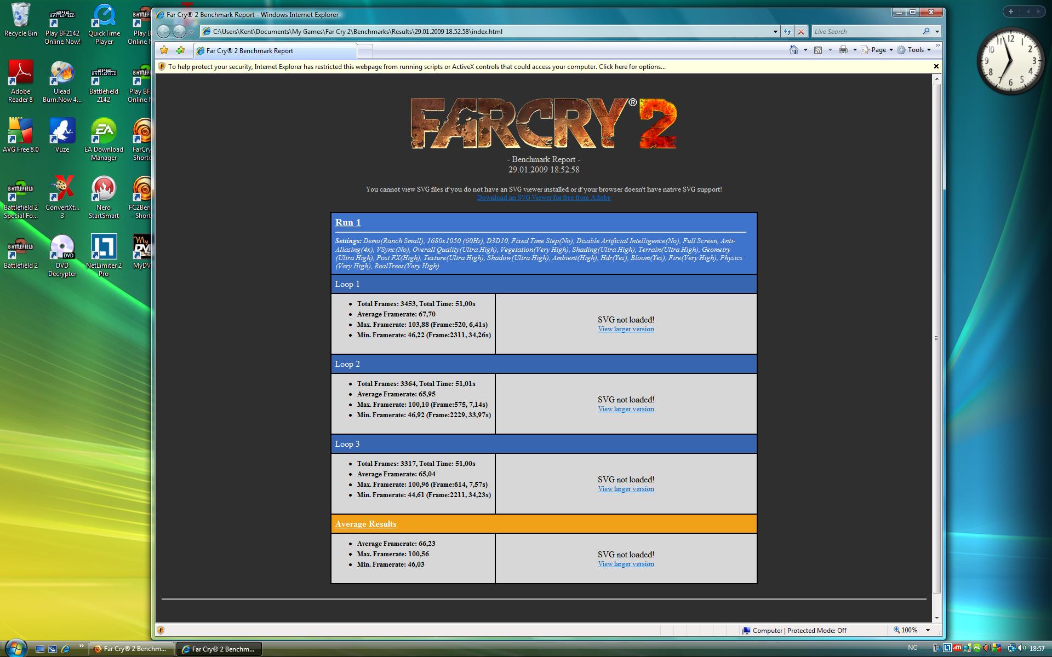1052x657 pixels.
Task: Select the Adobe Reader 8 desktop icon
Action: pos(21,82)
